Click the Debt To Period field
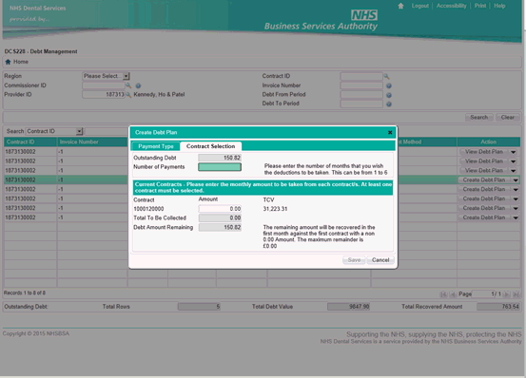The width and height of the screenshot is (526, 378). coord(361,104)
